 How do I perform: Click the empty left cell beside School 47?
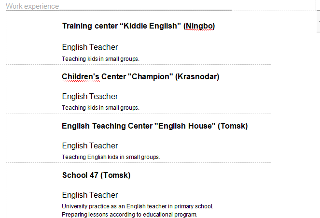(x=34, y=190)
